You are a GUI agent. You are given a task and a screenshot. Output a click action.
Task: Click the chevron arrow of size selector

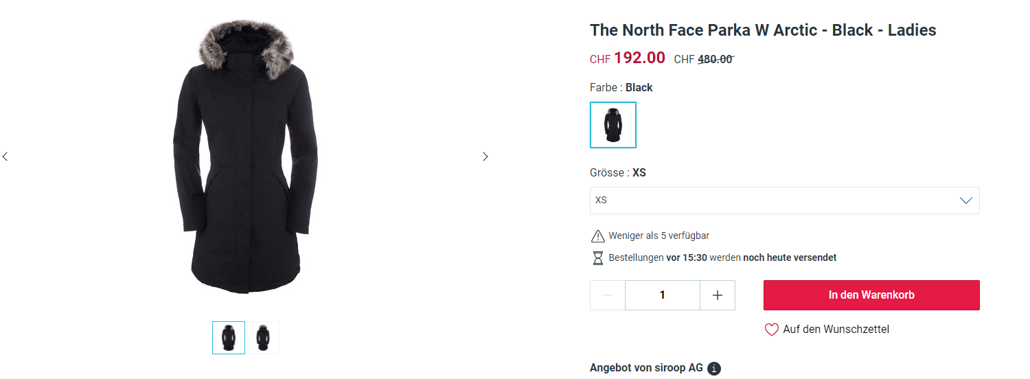pyautogui.click(x=965, y=200)
